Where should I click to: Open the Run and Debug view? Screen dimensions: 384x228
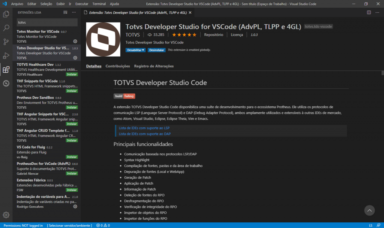pyautogui.click(x=6, y=56)
